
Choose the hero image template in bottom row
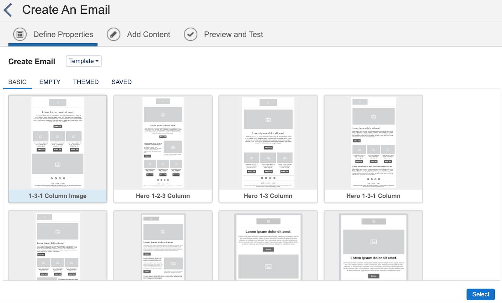pos(268,247)
